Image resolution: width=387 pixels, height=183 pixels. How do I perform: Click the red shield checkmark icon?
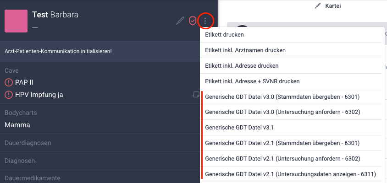click(193, 21)
